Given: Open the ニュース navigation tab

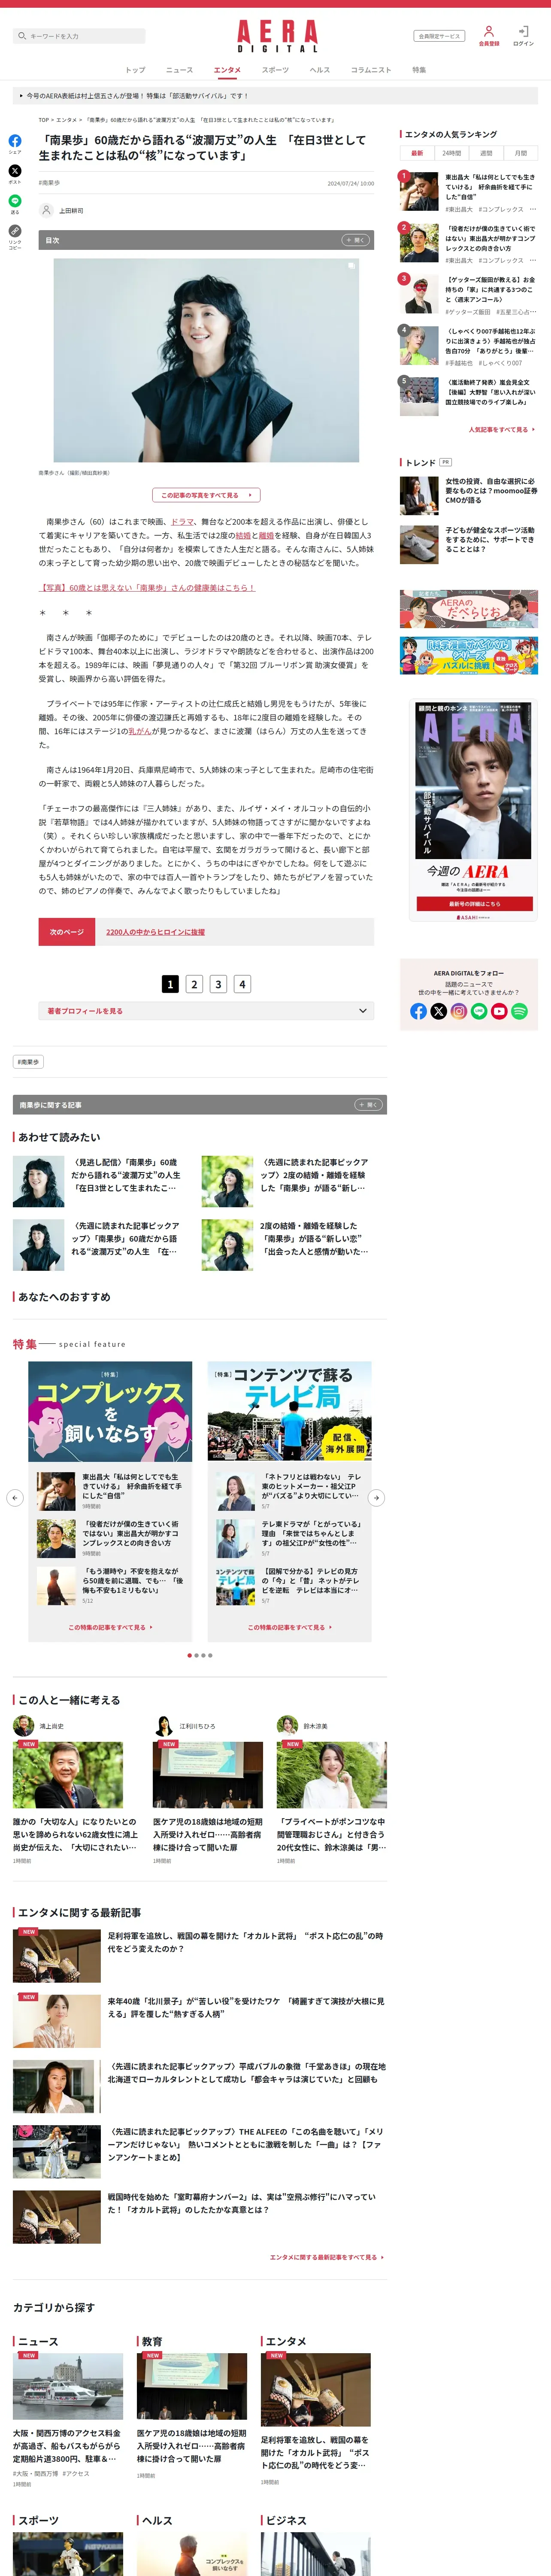Looking at the screenshot, I should pos(180,70).
